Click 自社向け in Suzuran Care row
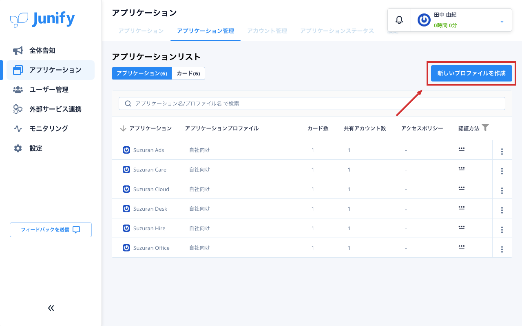 [x=199, y=170]
